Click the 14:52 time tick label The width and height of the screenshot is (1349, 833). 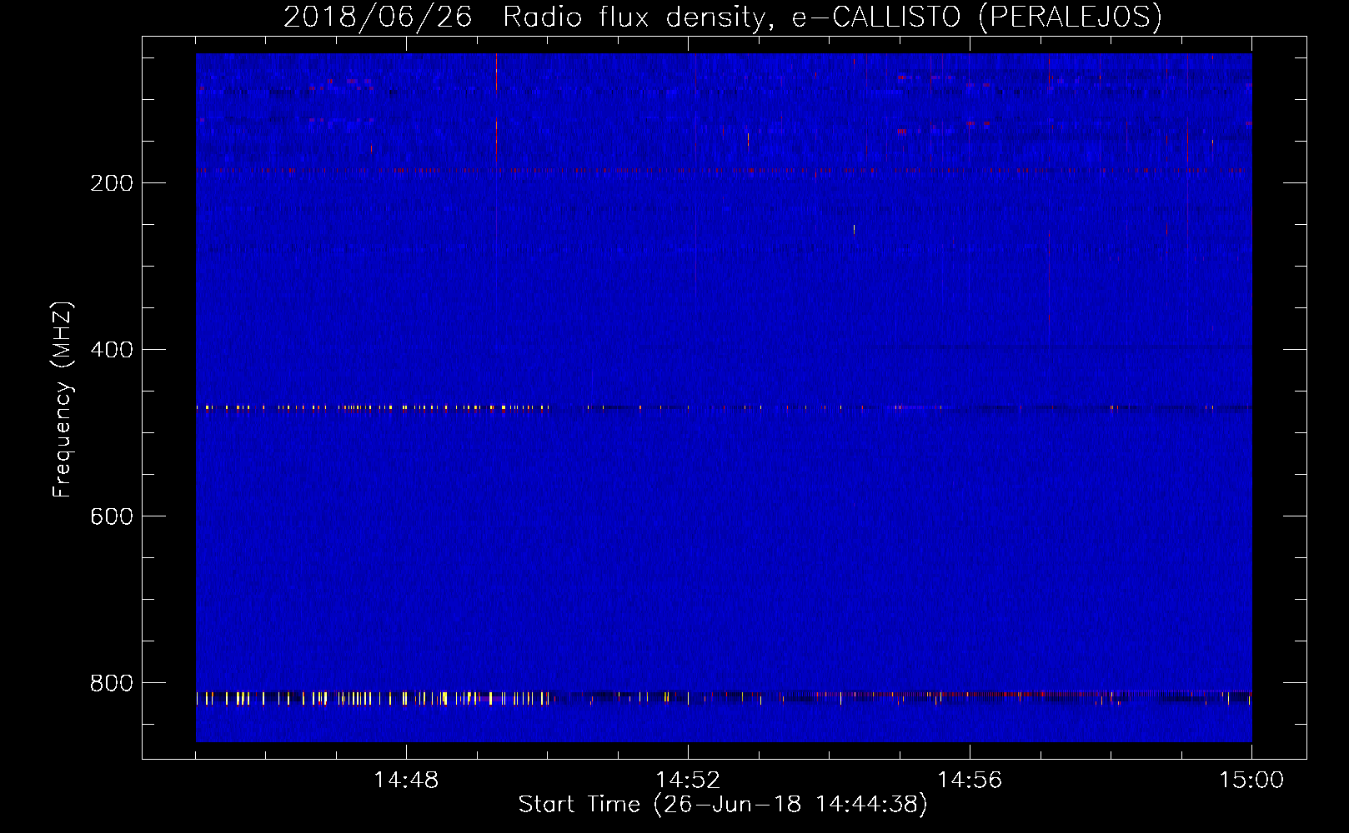pyautogui.click(x=688, y=781)
